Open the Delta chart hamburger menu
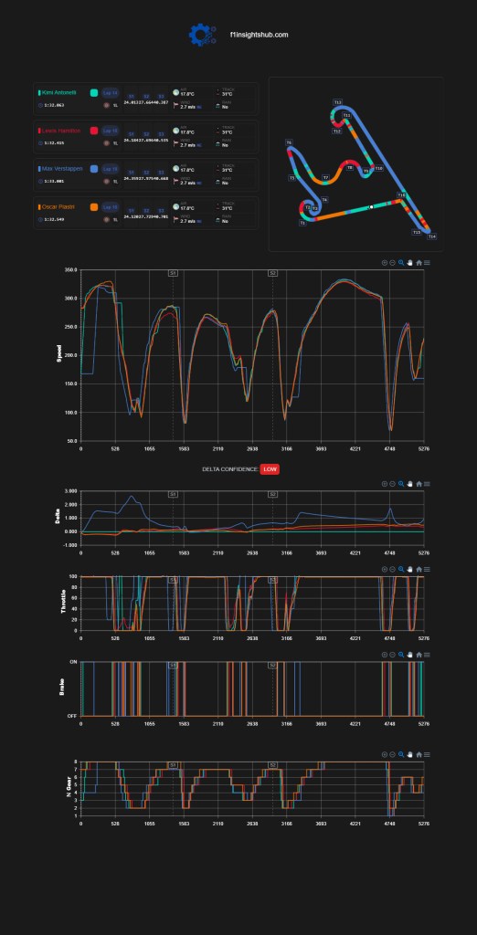 [x=428, y=484]
